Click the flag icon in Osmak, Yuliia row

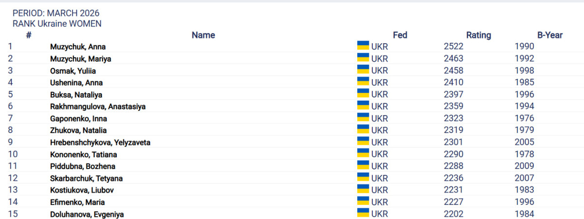click(x=363, y=69)
